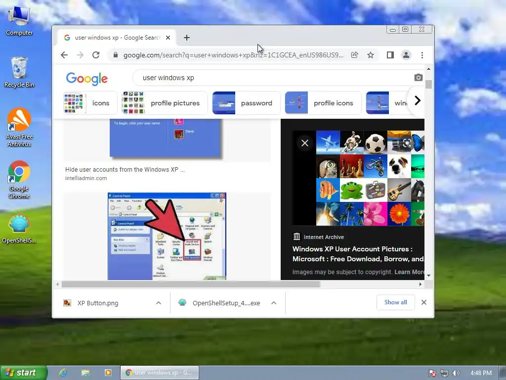Click the 'user windows xp - Google Search' tab

(x=116, y=38)
